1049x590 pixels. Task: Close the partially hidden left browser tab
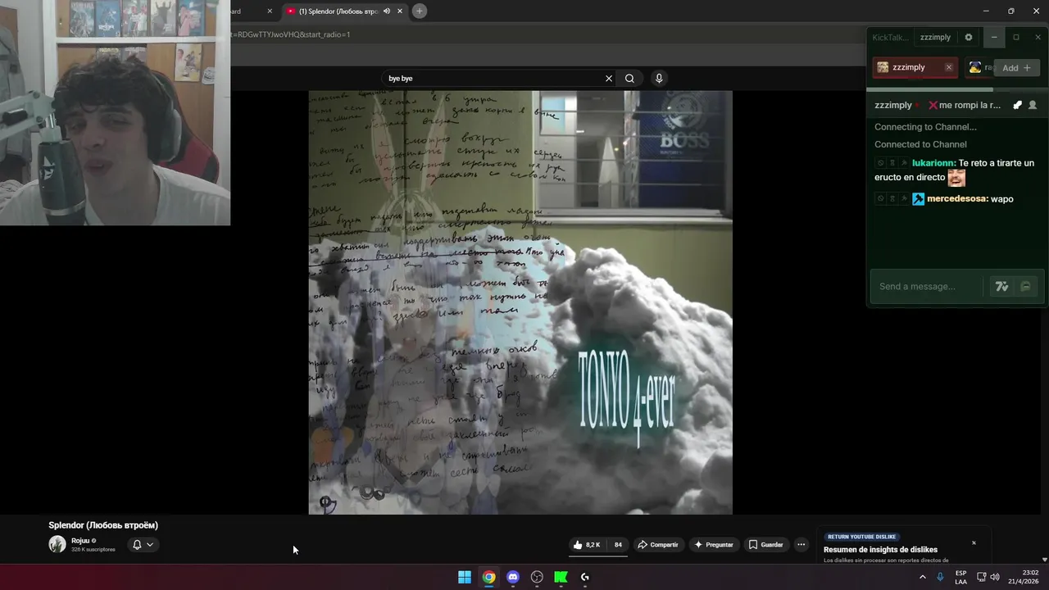[x=270, y=11]
